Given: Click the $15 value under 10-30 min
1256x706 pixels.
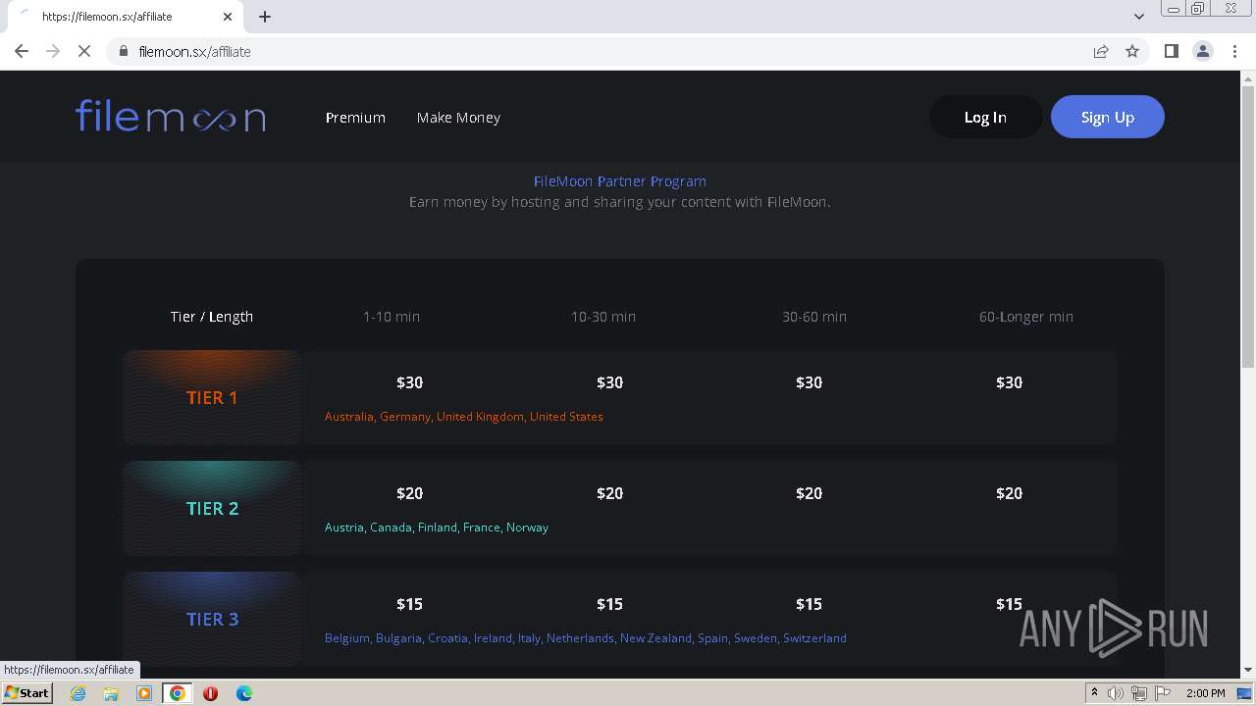Looking at the screenshot, I should click(609, 604).
